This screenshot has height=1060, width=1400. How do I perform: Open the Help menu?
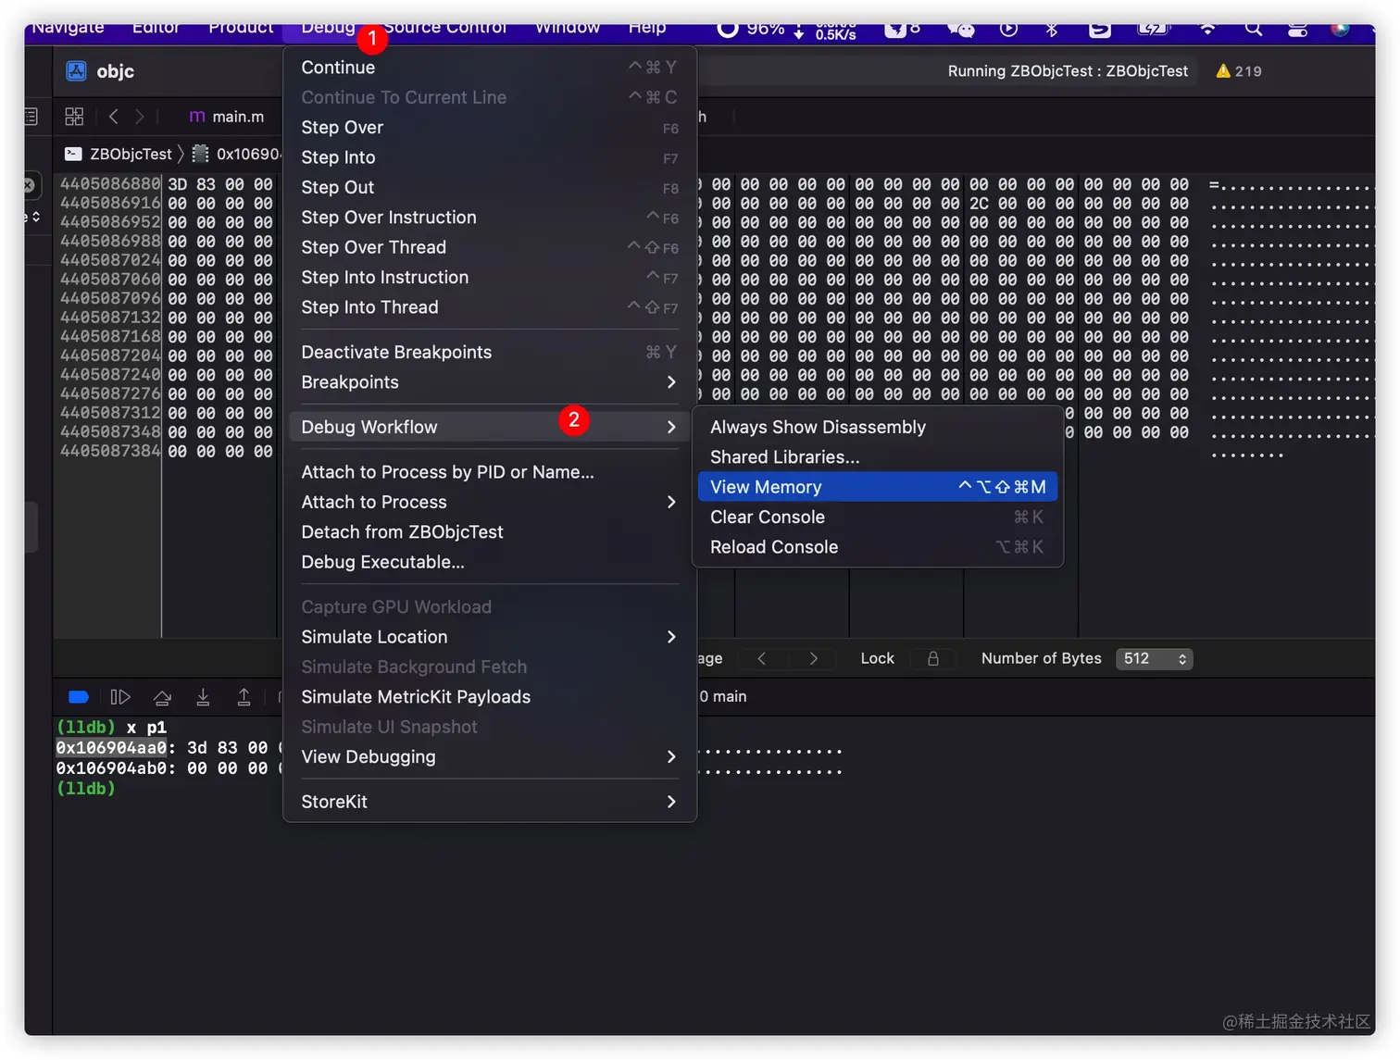click(647, 28)
